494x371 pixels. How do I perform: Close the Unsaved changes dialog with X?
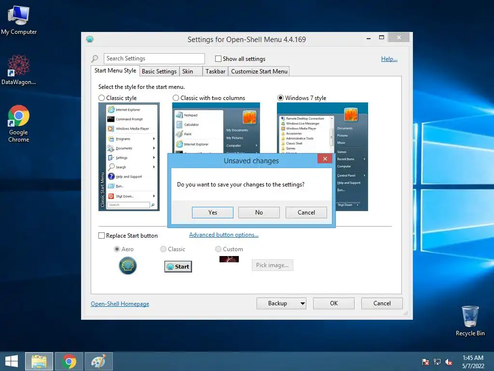[325, 158]
